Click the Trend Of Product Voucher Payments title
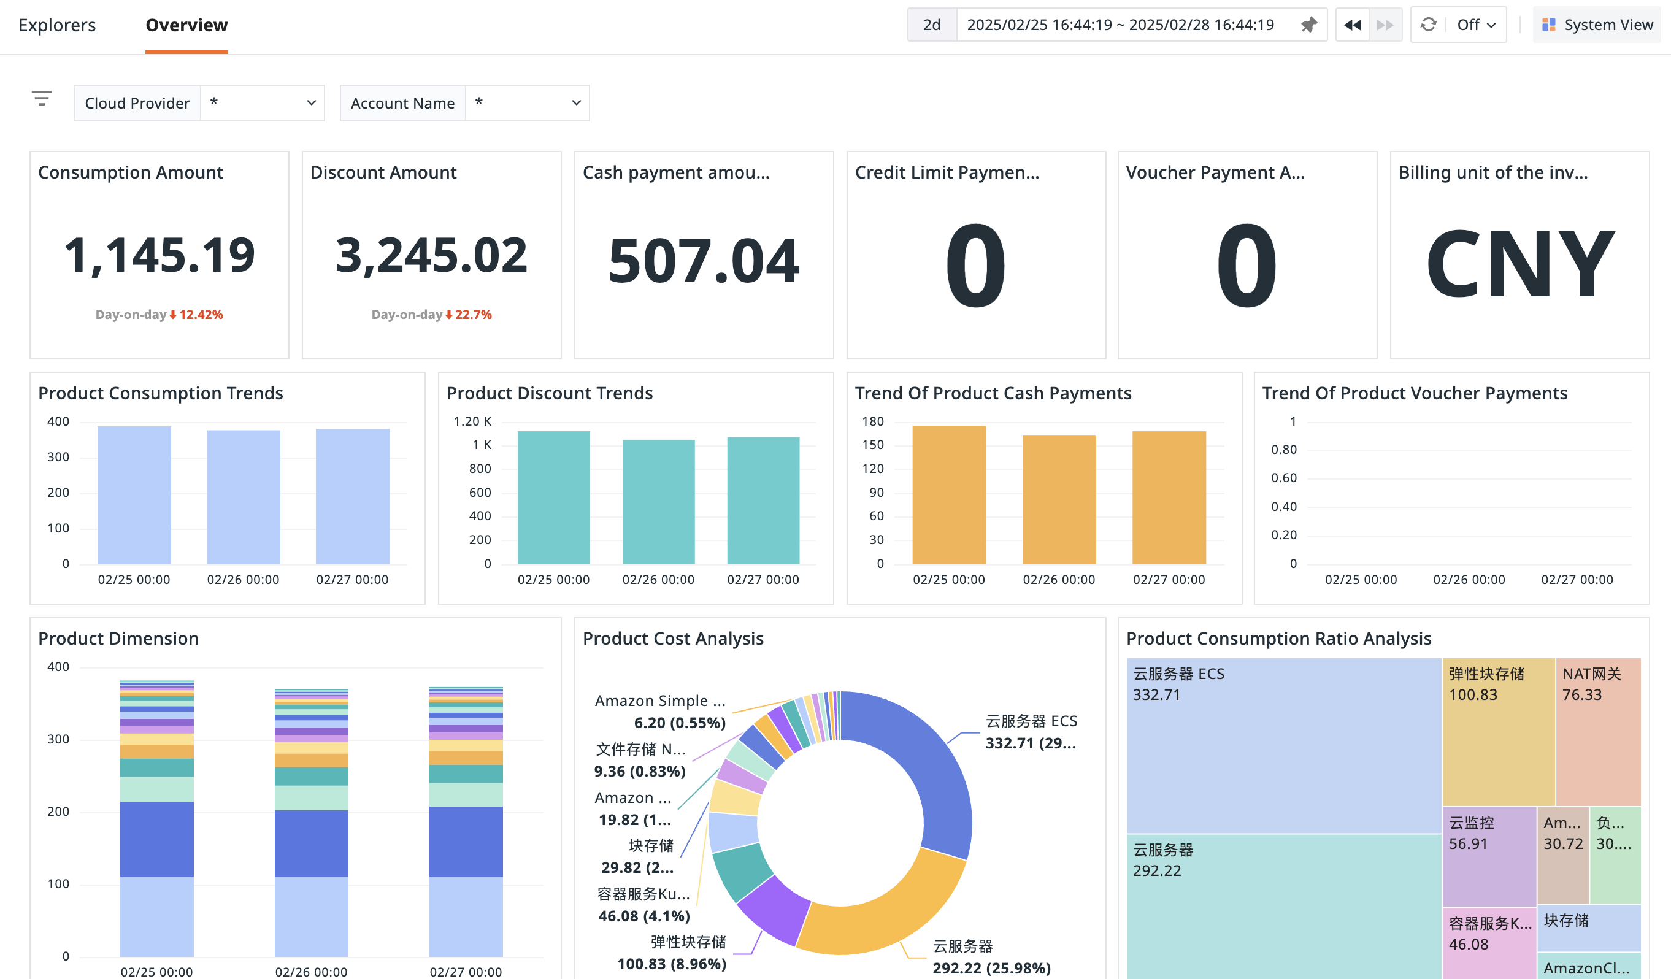This screenshot has height=979, width=1671. click(1415, 393)
